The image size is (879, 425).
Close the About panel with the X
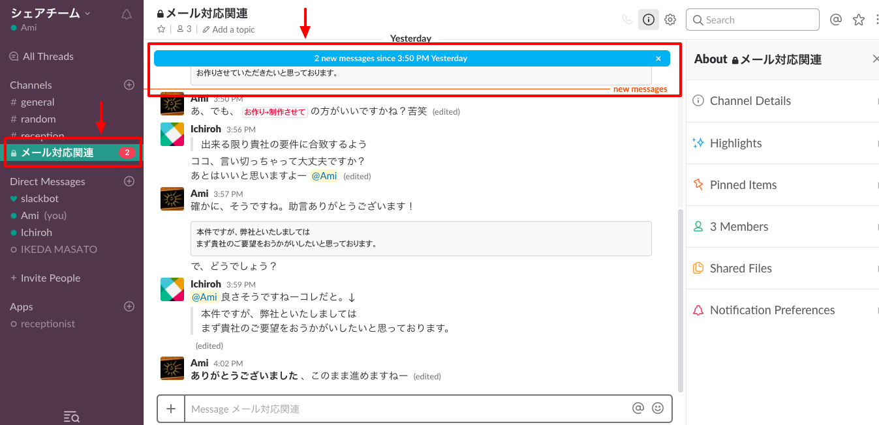coord(875,59)
